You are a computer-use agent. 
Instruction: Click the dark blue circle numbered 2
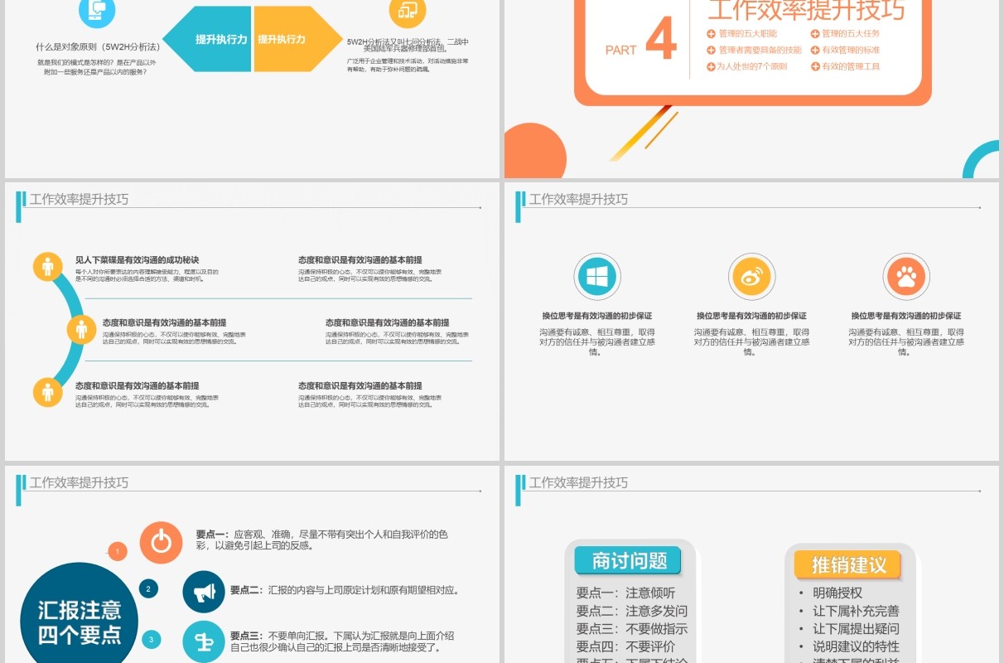click(148, 589)
